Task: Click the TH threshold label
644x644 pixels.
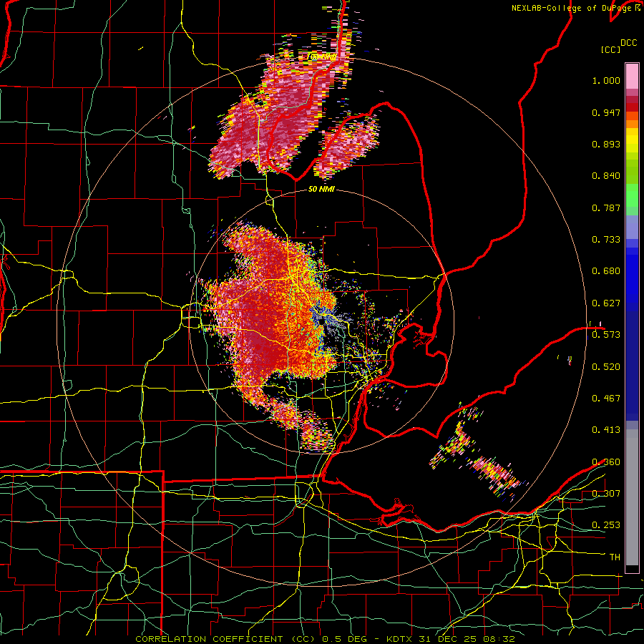Action: (615, 557)
